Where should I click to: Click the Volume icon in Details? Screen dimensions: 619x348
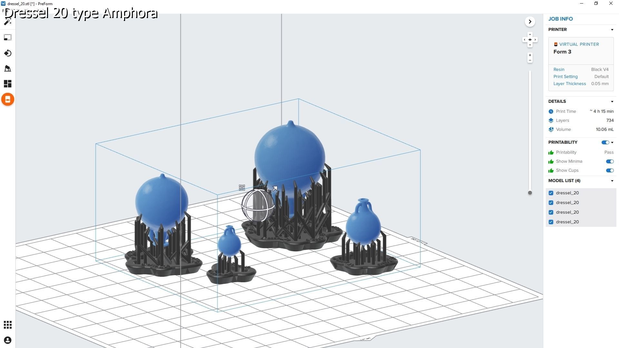click(x=551, y=130)
